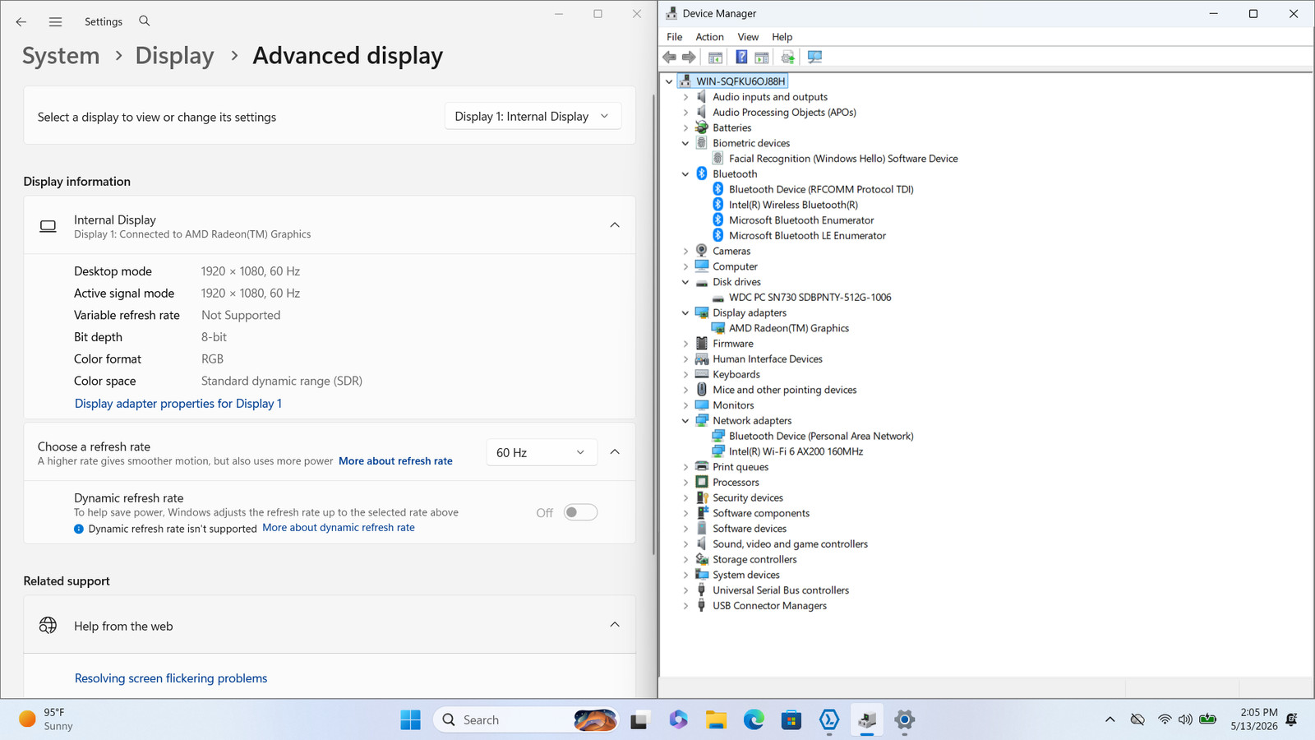Click the volume speaker tray icon

(x=1185, y=719)
